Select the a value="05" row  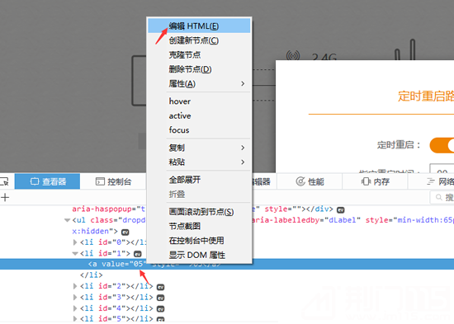[x=227, y=264]
